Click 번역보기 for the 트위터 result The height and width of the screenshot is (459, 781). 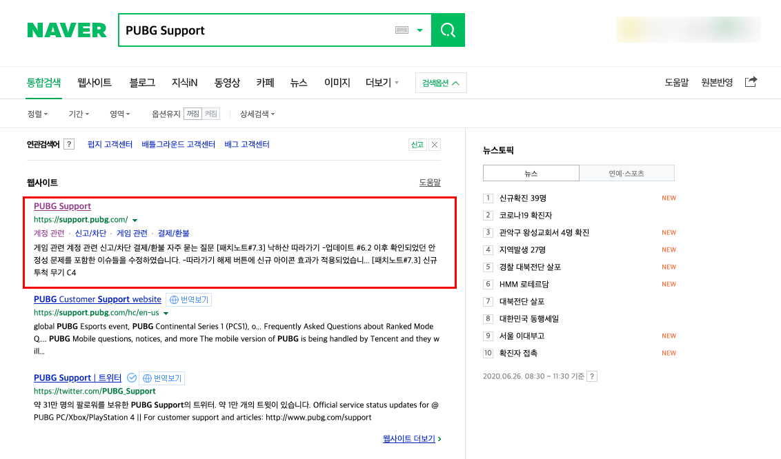click(162, 378)
